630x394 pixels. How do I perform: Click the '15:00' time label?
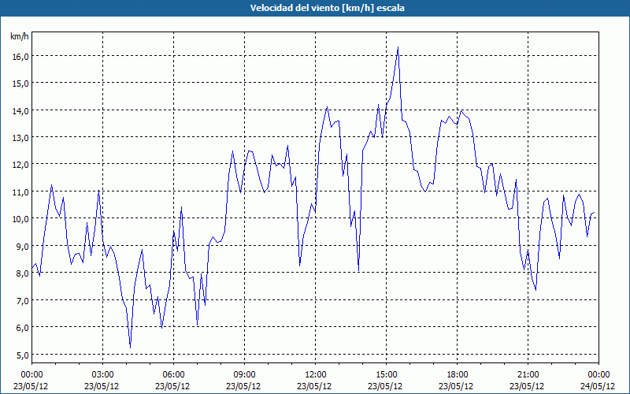click(x=386, y=375)
